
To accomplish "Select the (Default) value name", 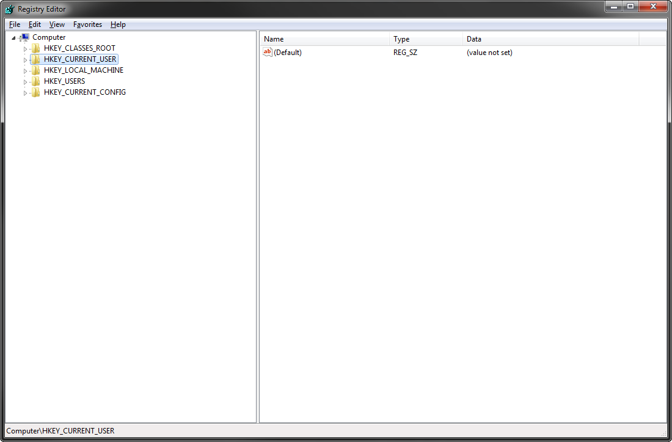I will (288, 53).
